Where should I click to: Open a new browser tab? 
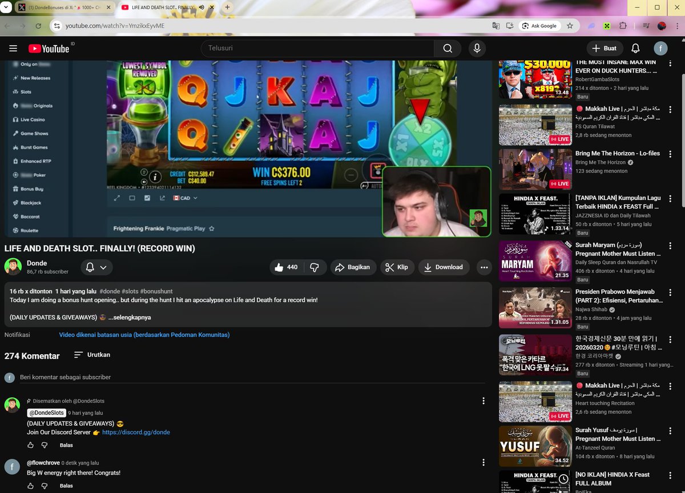coord(227,7)
